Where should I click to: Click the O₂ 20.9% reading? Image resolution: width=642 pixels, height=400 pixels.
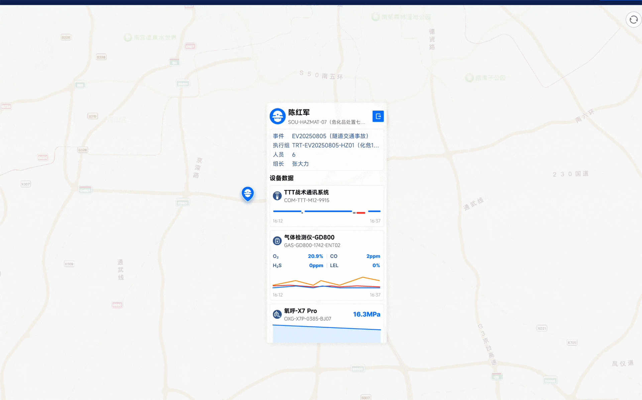pos(315,256)
